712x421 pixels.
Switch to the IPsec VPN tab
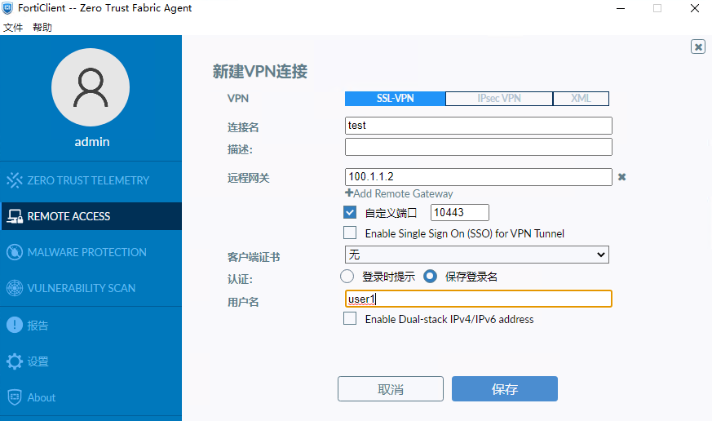click(498, 99)
